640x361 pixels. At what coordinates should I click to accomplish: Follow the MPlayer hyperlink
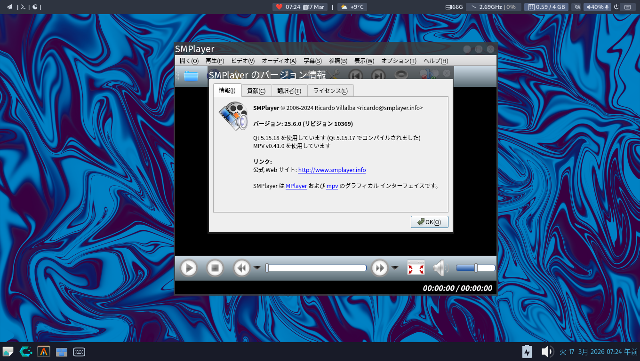[x=296, y=186]
